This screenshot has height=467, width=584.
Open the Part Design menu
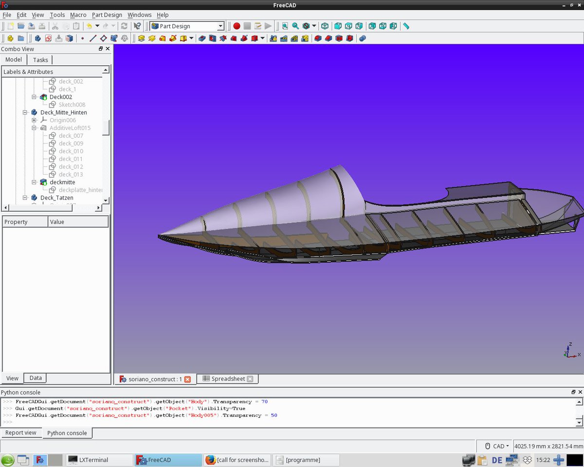click(x=107, y=15)
